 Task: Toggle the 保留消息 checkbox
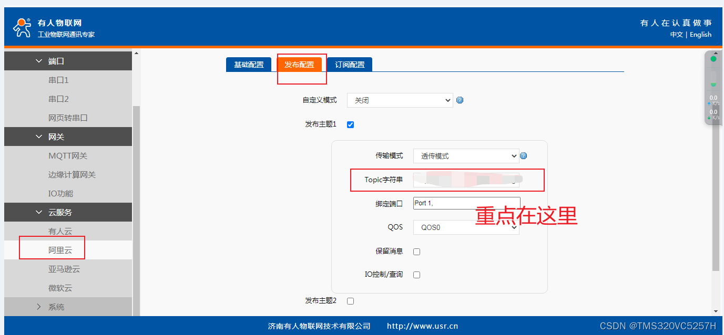point(416,252)
